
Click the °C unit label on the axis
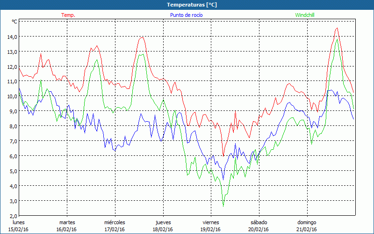(14, 22)
